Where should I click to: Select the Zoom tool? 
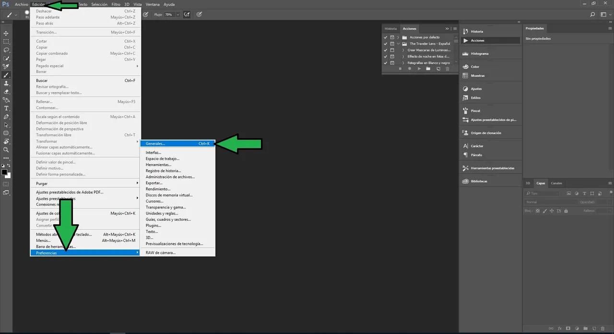coord(6,150)
